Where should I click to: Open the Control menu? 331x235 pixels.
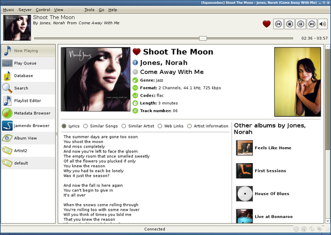coord(43,10)
